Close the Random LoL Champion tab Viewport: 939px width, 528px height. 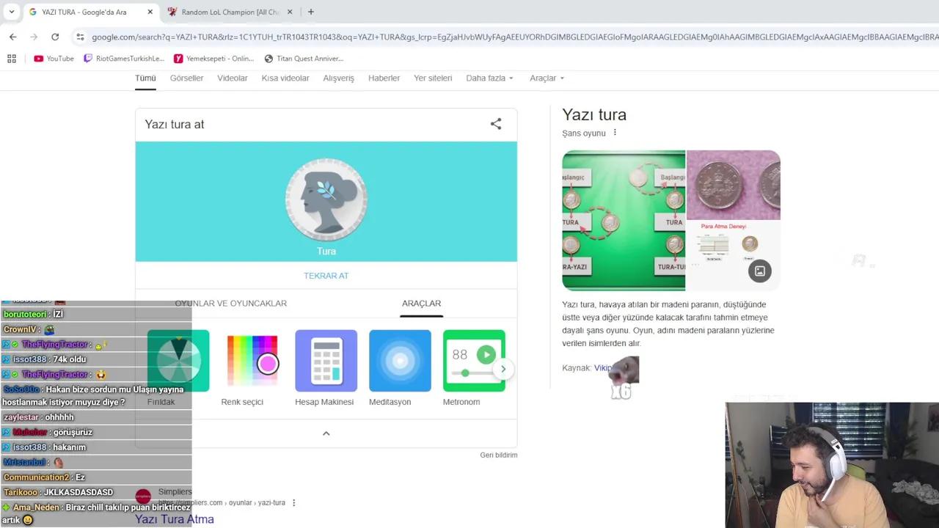click(290, 12)
